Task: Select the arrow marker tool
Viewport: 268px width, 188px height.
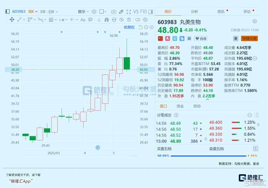Action: [x=72, y=20]
